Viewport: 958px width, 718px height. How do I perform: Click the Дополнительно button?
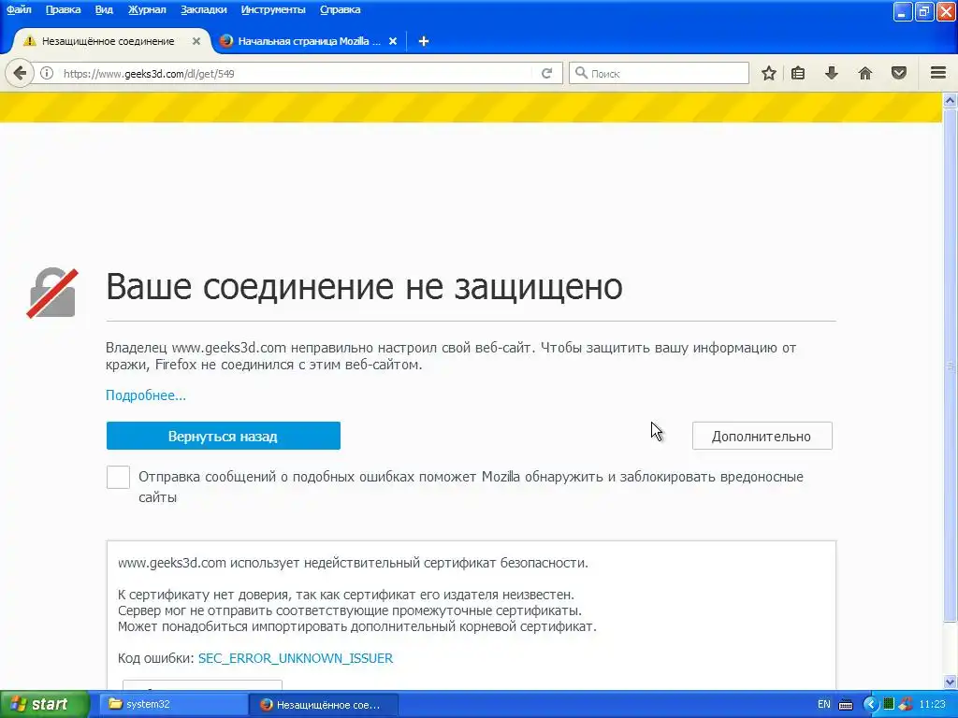(x=762, y=436)
